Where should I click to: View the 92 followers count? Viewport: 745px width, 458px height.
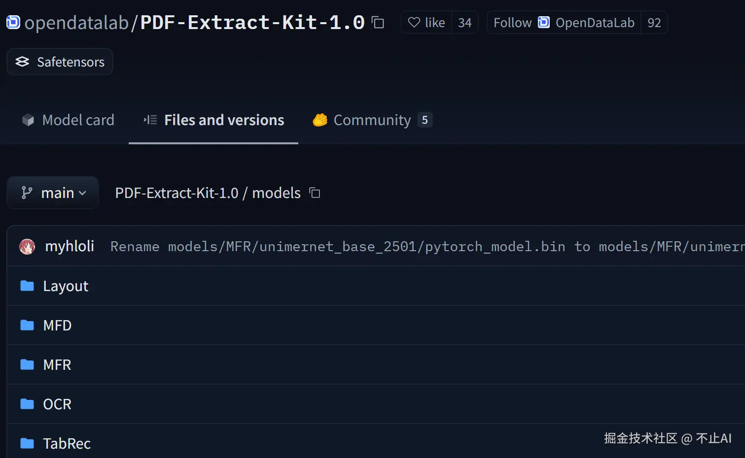tap(654, 23)
